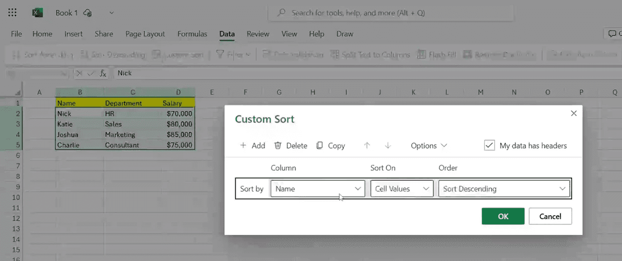
Task: Select cell containing Katie
Action: coord(80,124)
